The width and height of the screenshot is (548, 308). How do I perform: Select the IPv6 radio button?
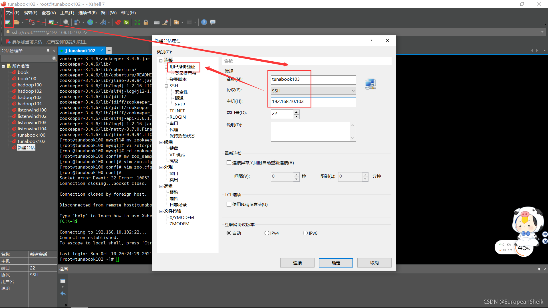pyautogui.click(x=305, y=233)
